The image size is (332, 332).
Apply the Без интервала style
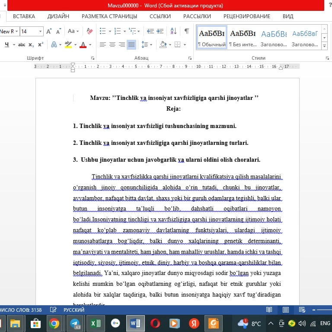[243, 38]
